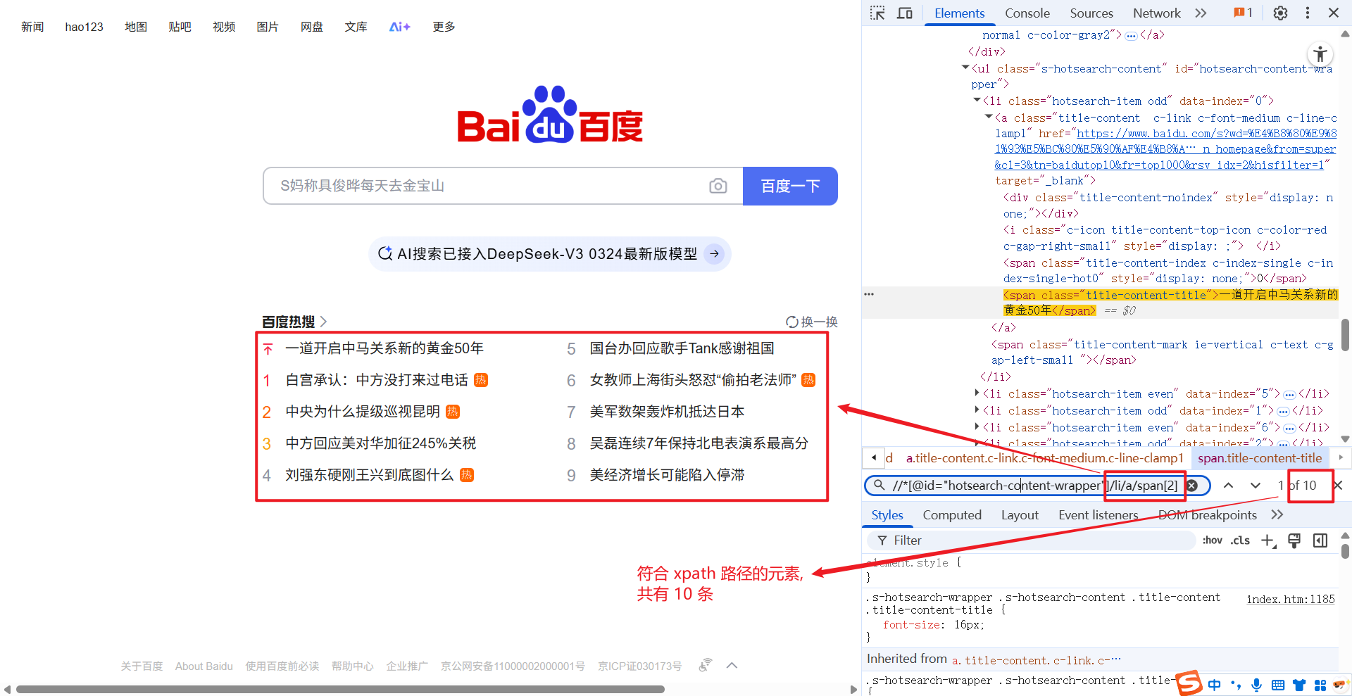Toggle .cls element classes pane
Image resolution: width=1352 pixels, height=696 pixels.
1240,540
